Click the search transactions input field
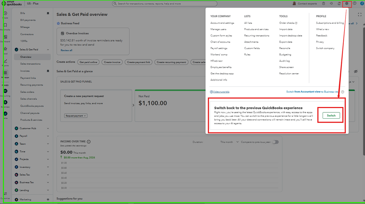 click(165, 4)
